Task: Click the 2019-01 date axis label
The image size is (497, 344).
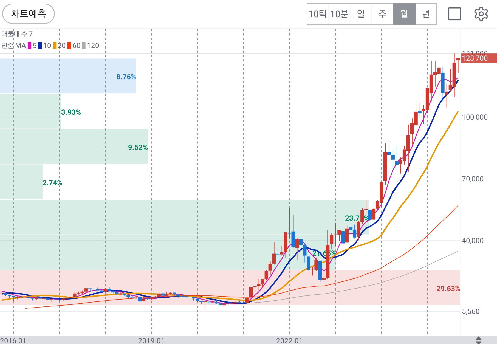Action: coord(151,340)
